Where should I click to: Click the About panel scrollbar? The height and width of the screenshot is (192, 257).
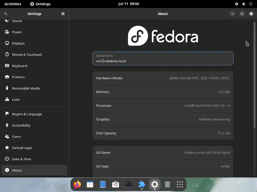click(254, 75)
